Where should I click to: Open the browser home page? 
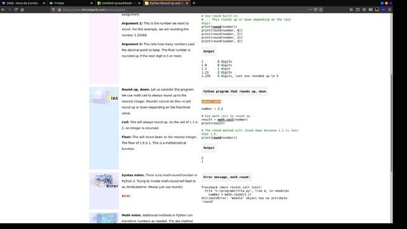[x=22, y=10]
